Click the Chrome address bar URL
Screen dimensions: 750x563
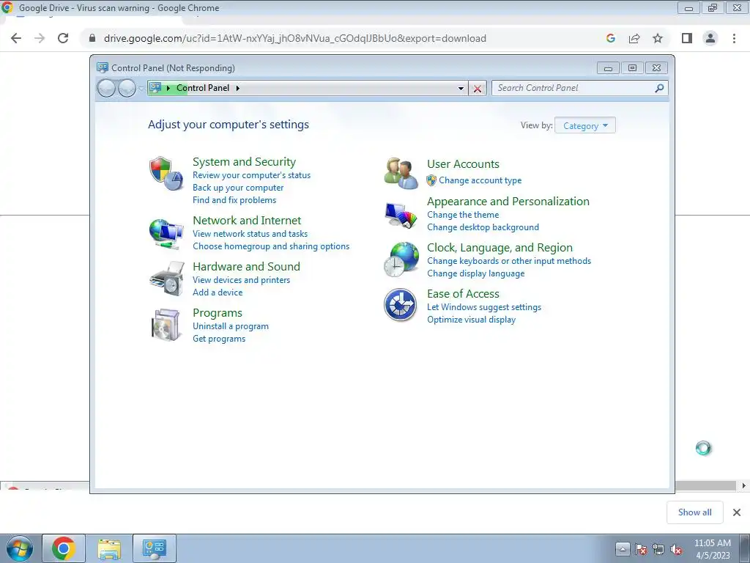pyautogui.click(x=295, y=38)
